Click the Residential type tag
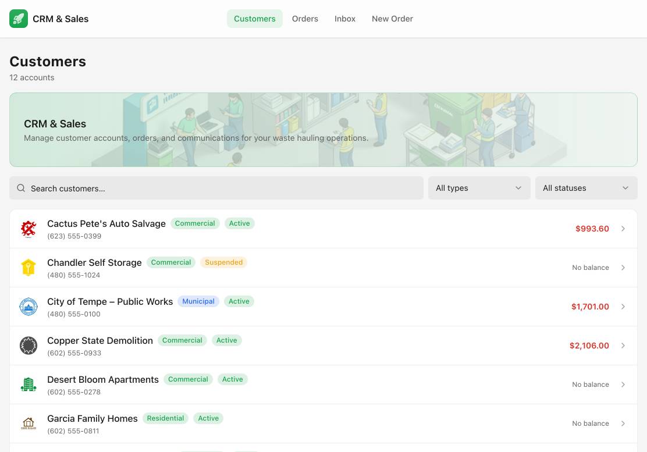This screenshot has height=452, width=647. 165,418
